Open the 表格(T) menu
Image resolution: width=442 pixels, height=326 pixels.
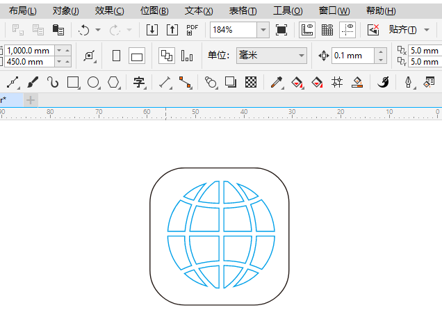pos(243,11)
